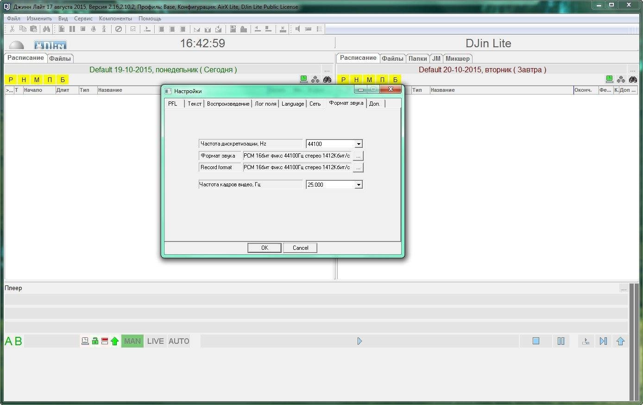Select player B

coord(19,342)
